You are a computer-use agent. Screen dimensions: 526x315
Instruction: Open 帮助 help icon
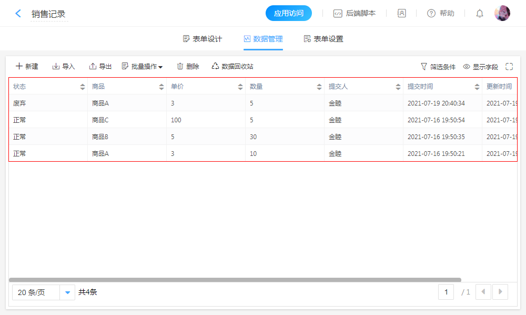point(431,14)
